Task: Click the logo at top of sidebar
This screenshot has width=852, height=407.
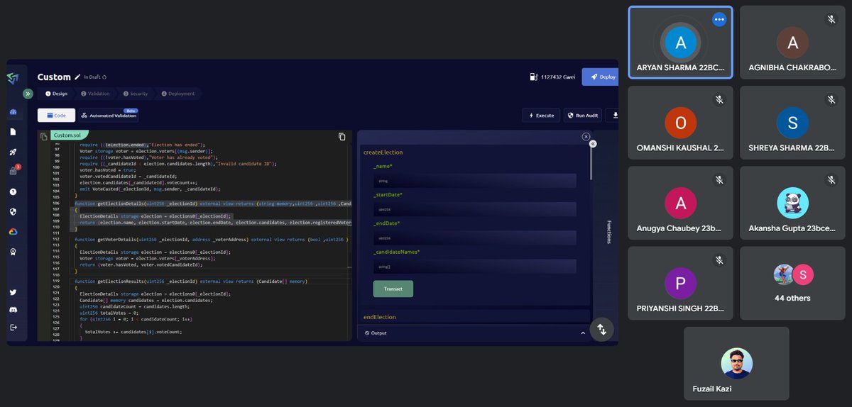Action: tap(13, 77)
